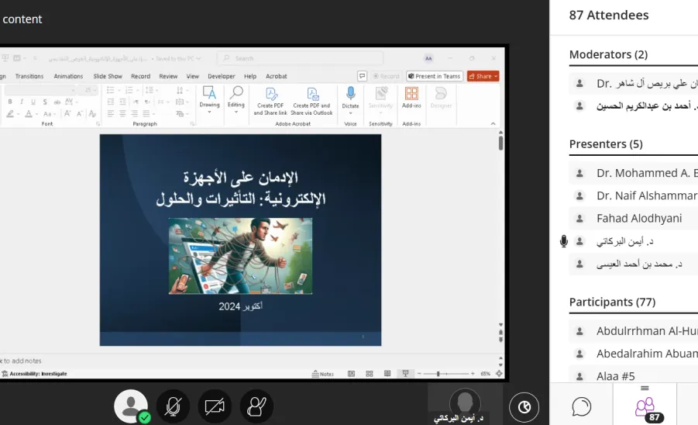Viewport: 698px width, 425px height.
Task: Click the Dictate microphone icon
Action: pos(350,93)
